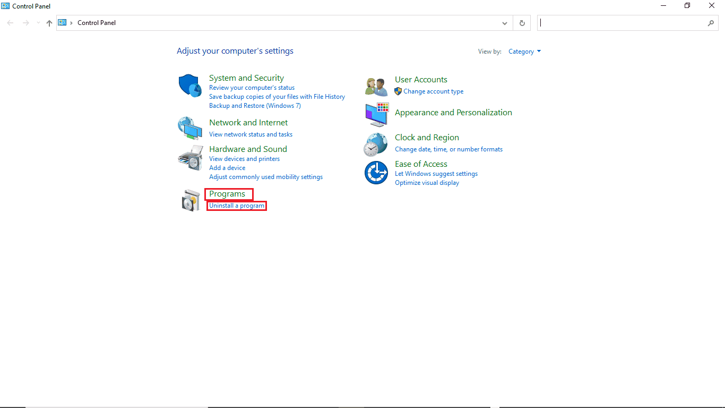Expand the address bar history dropdown
Viewport: 725px width, 408px height.
[x=505, y=23]
